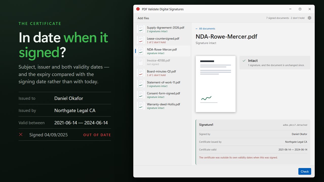This screenshot has width=324, height=182.
Task: Click Northgate Legal CA in the signature card
Action: tap(296, 142)
